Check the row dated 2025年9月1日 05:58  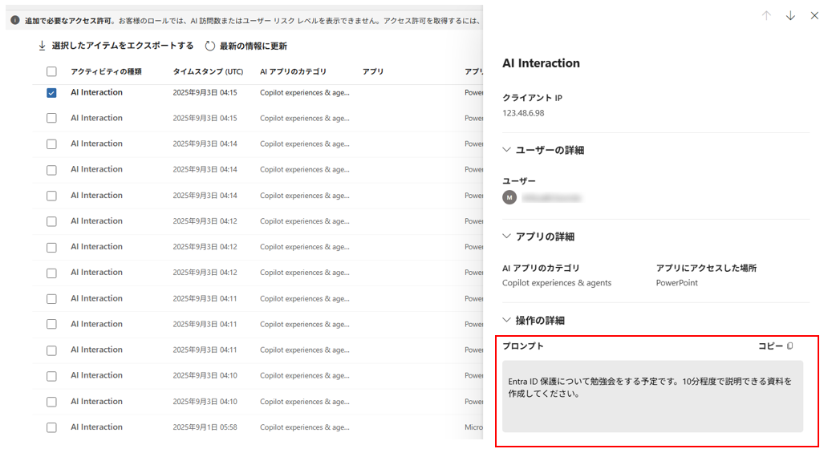pyautogui.click(x=51, y=427)
